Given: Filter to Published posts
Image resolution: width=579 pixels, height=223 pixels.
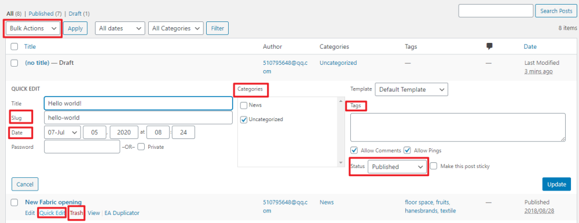Looking at the screenshot, I should click(41, 14).
